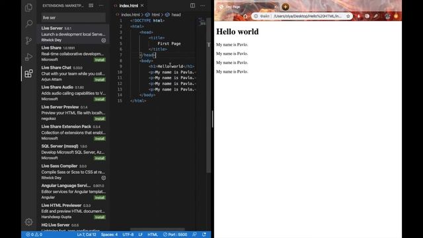Open editor more actions ellipsis
423x238 pixels.
[x=202, y=5]
